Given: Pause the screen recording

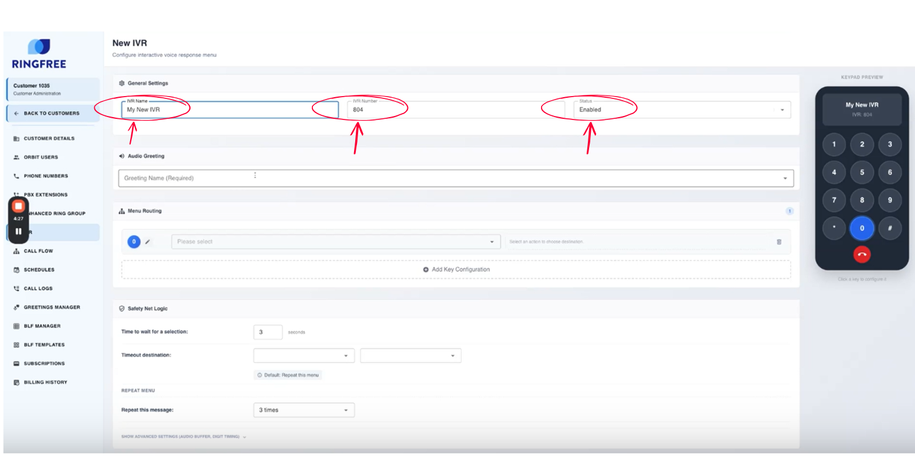Looking at the screenshot, I should coord(18,231).
